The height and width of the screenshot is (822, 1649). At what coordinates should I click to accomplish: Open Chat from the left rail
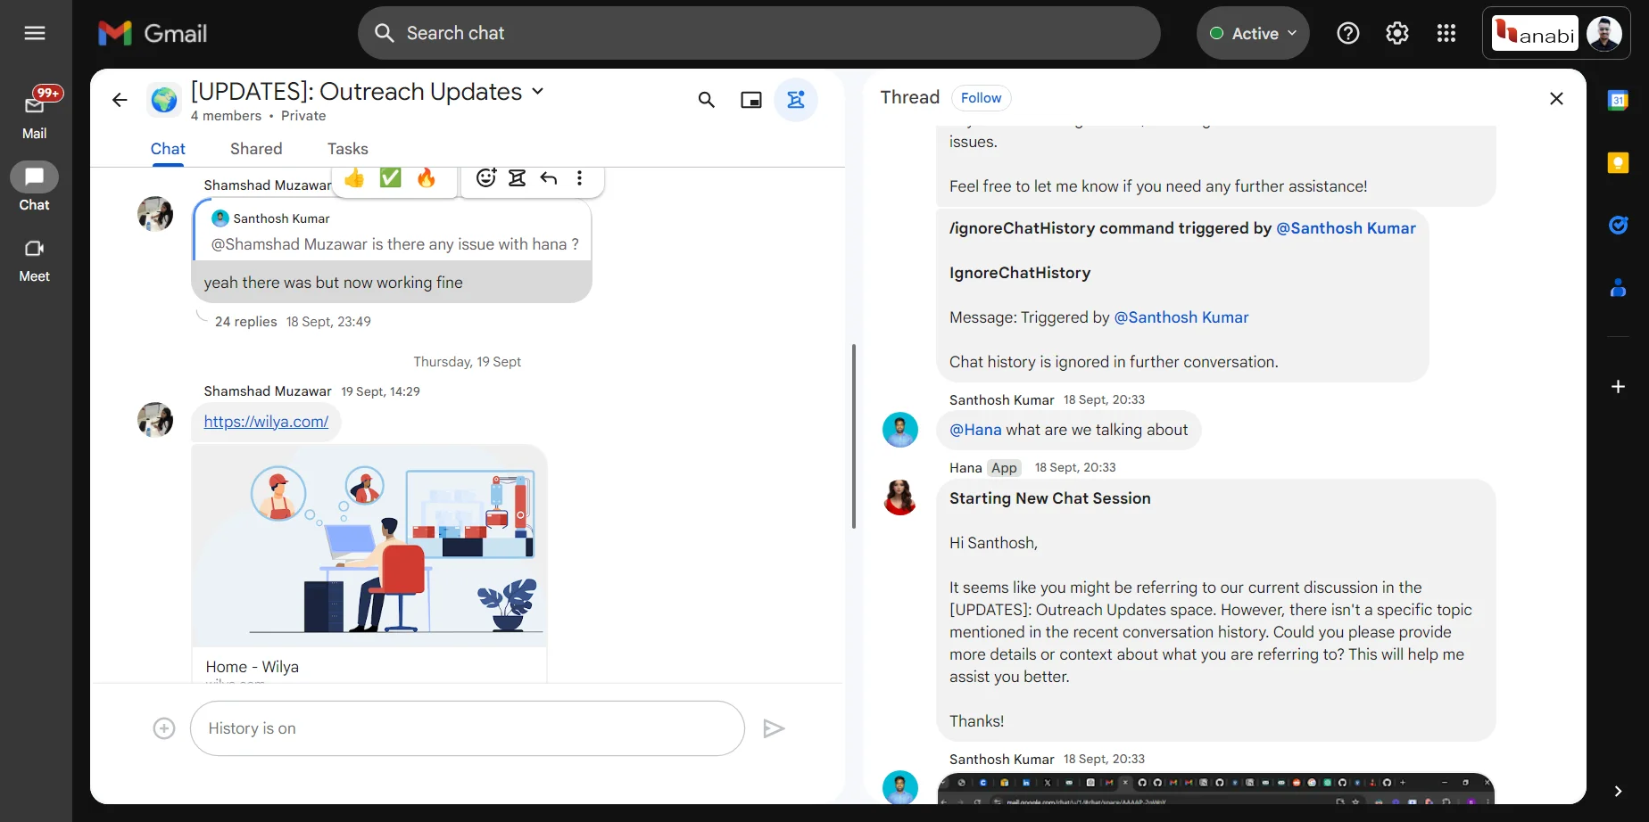click(x=35, y=186)
